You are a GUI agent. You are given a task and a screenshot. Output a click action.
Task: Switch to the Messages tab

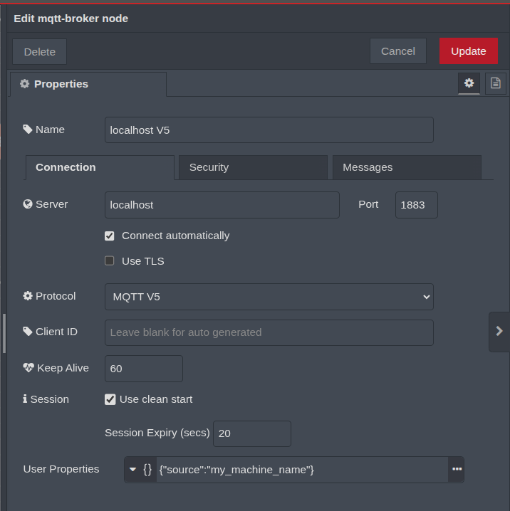click(x=406, y=167)
